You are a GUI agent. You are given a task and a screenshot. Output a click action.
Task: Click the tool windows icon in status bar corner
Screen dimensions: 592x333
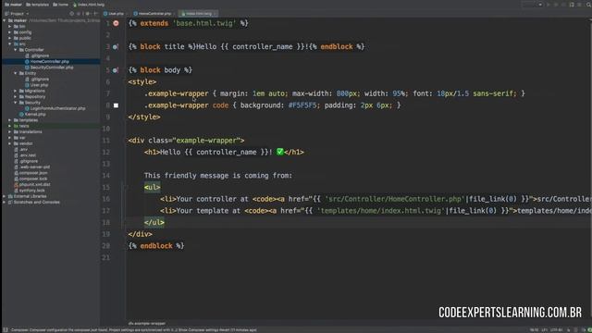[6, 330]
